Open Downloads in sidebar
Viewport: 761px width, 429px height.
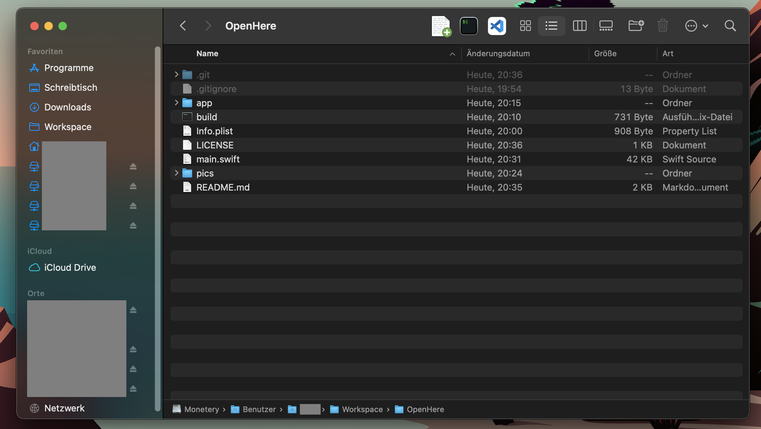pos(68,107)
